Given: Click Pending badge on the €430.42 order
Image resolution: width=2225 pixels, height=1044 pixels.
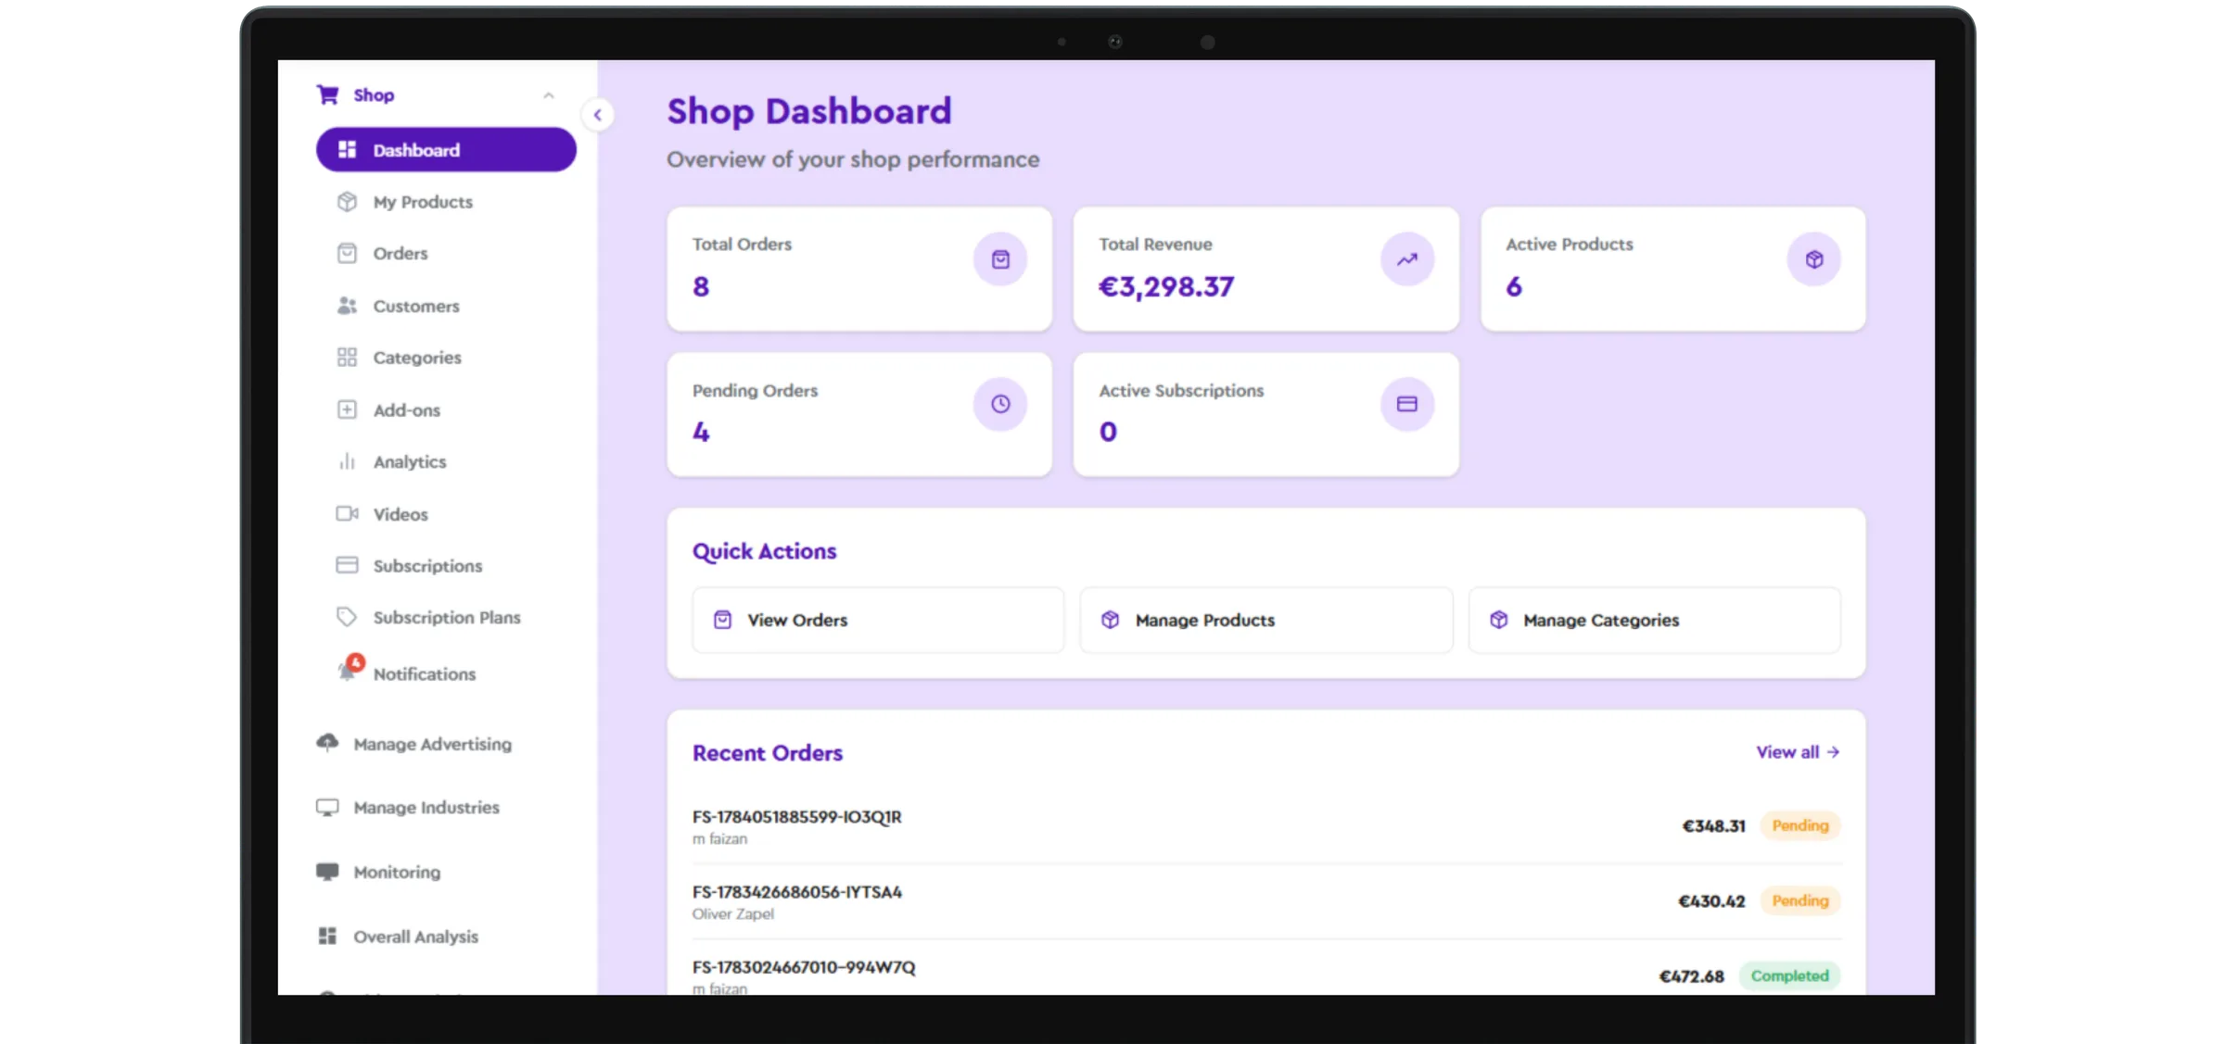Looking at the screenshot, I should (x=1800, y=900).
